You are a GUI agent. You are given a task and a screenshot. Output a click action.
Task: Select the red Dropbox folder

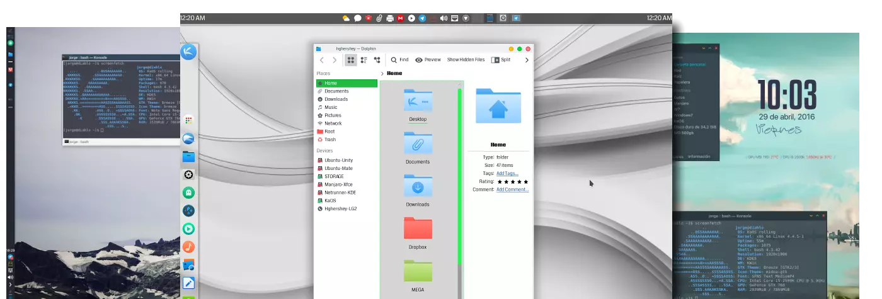tap(418, 228)
